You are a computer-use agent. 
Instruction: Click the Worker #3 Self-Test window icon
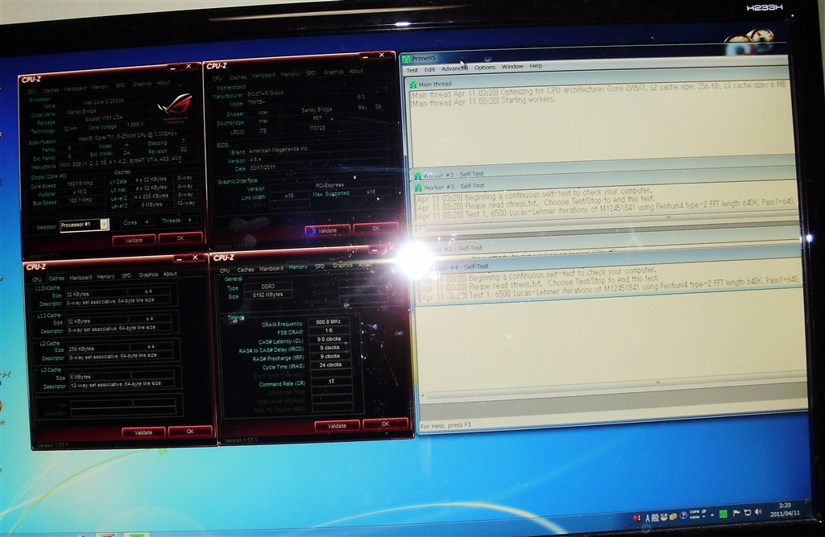click(x=418, y=188)
